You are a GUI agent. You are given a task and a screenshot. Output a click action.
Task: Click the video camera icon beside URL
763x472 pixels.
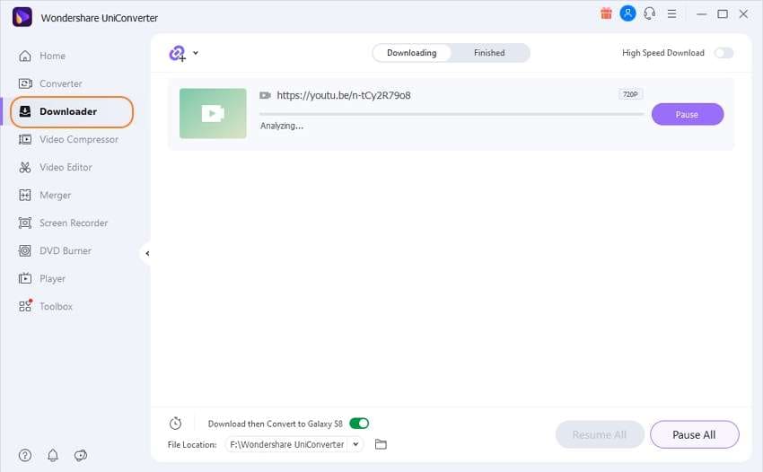pyautogui.click(x=265, y=95)
